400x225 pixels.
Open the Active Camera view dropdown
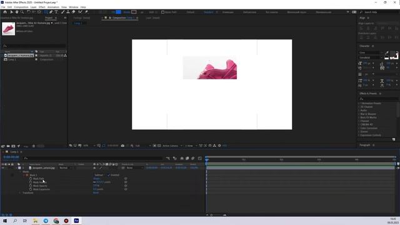[172, 146]
